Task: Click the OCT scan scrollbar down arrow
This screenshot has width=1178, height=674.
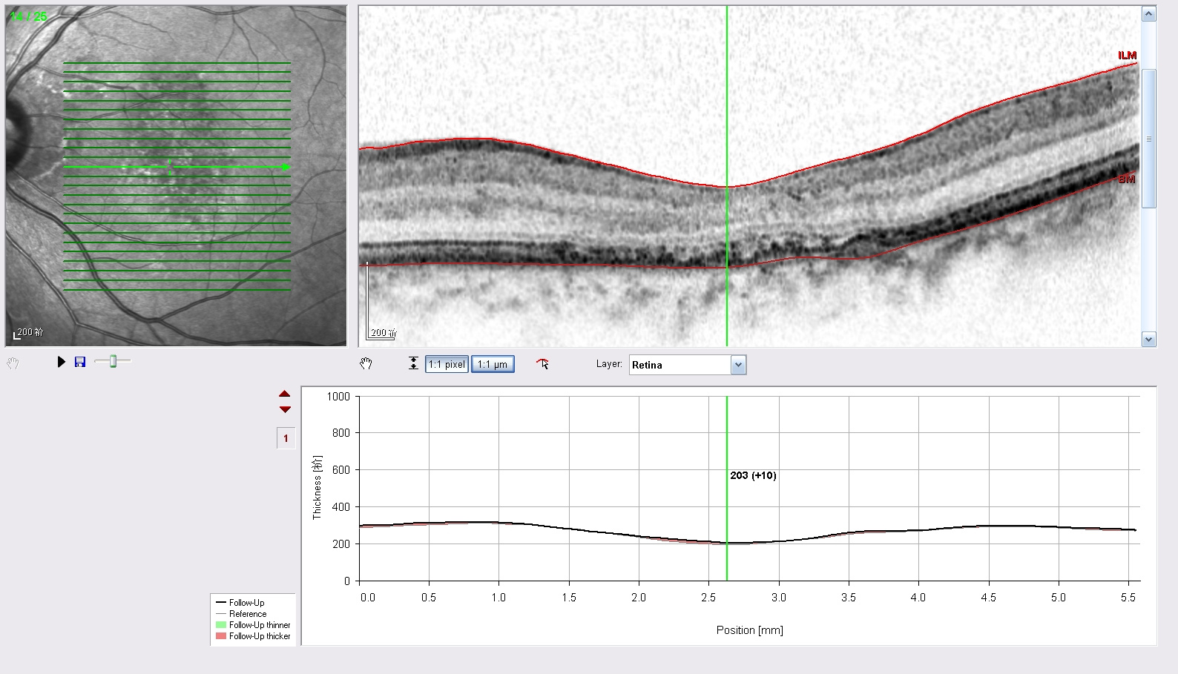Action: tap(1148, 340)
